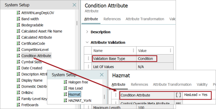Click the Condition Attribute tree icon
Viewport: 216px width, 109px height.
pyautogui.click(x=18, y=56)
